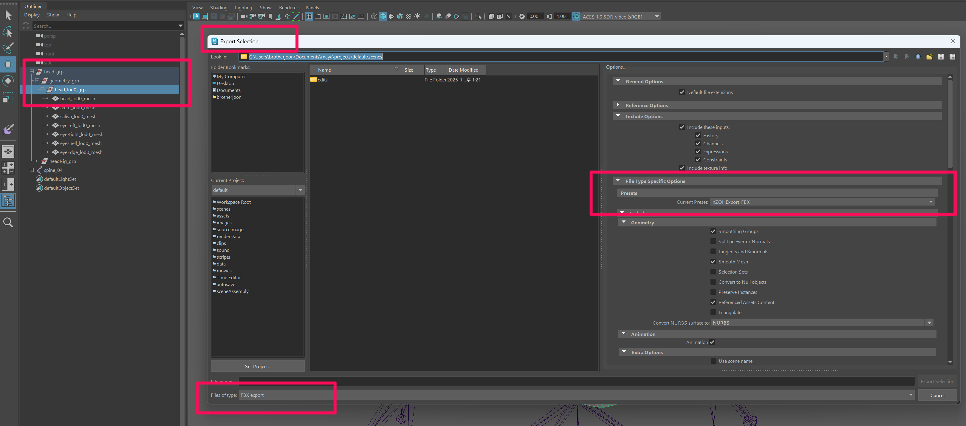The height and width of the screenshot is (426, 966).
Task: Open the Renderer panel menu
Action: point(288,7)
